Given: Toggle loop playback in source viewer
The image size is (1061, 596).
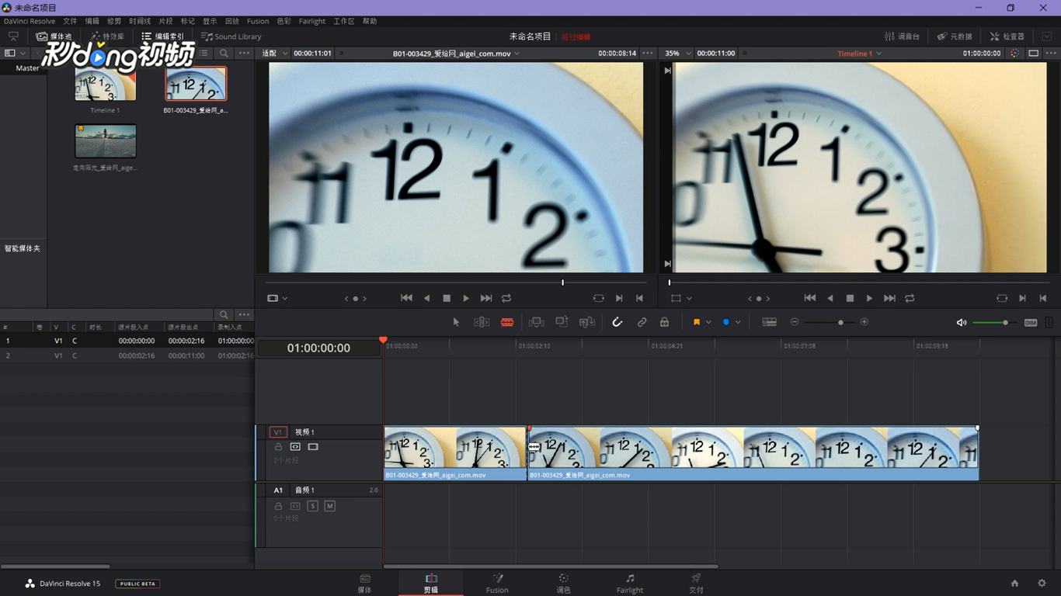Looking at the screenshot, I should coord(506,298).
